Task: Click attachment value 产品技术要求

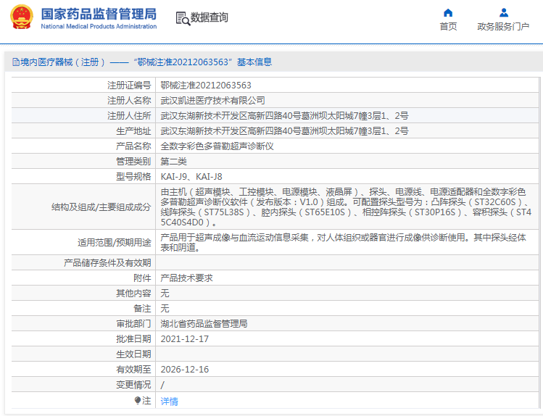Action: [x=186, y=278]
